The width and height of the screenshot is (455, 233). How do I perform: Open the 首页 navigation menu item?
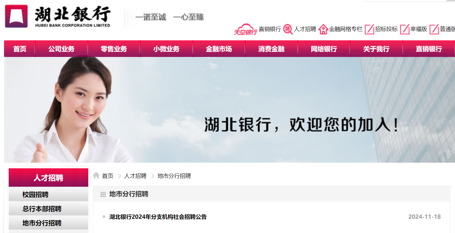tap(20, 49)
